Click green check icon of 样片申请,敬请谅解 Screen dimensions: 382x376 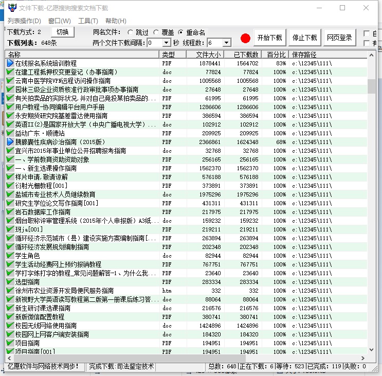pos(10,177)
